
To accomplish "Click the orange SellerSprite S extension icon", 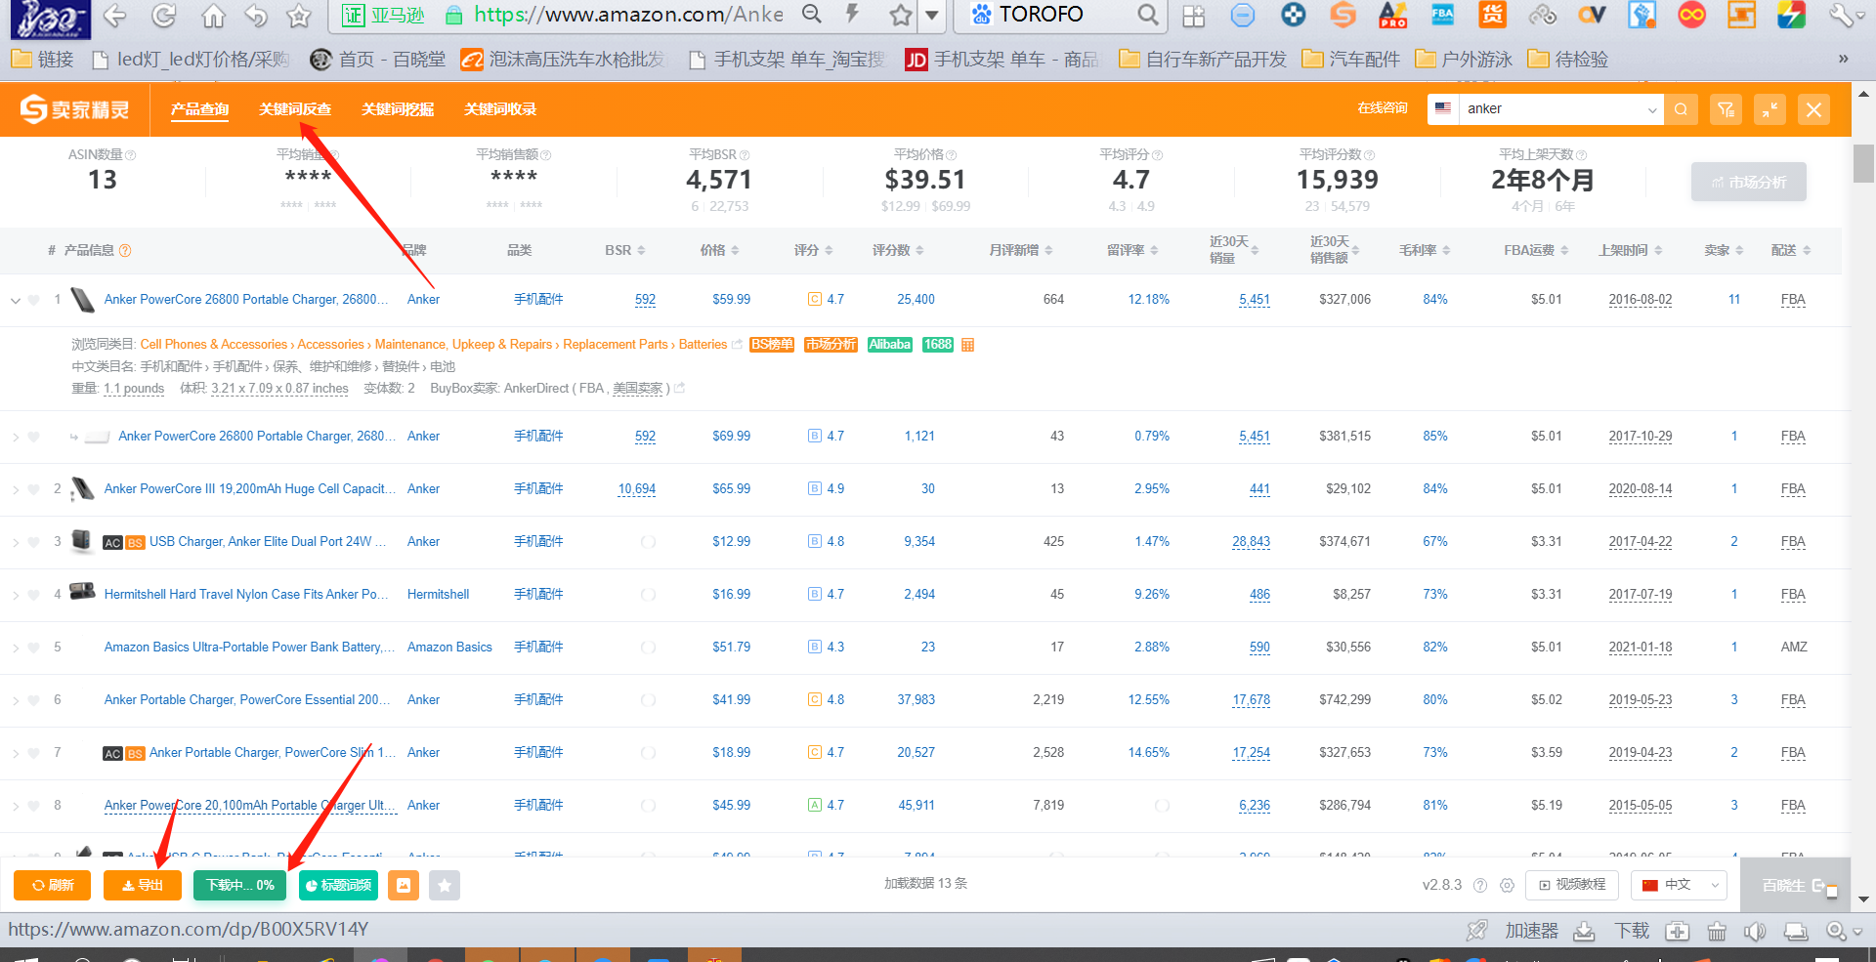I will pyautogui.click(x=1343, y=15).
